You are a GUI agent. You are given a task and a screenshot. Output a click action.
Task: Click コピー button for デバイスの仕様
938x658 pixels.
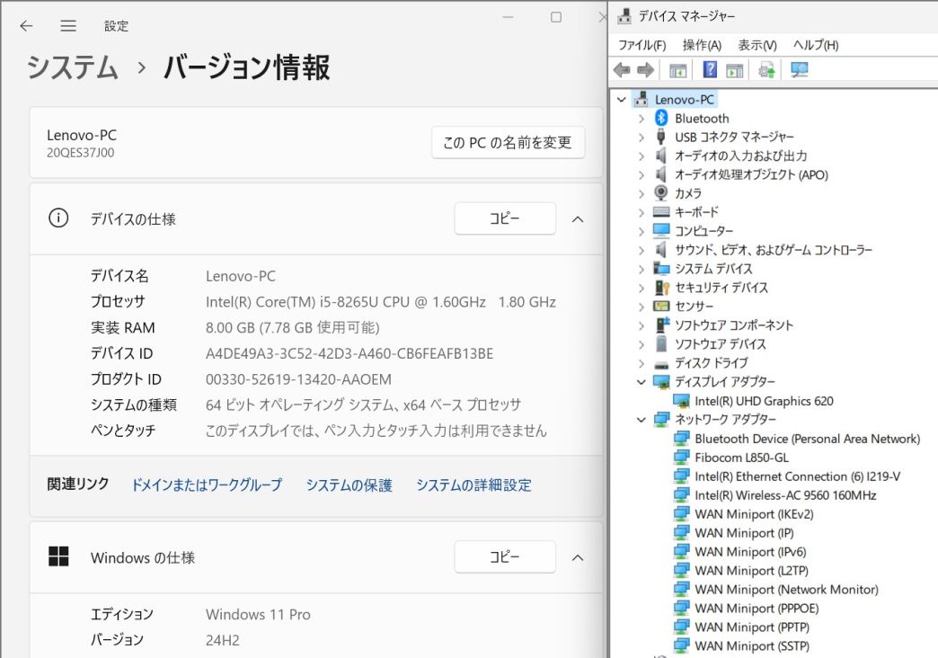pos(505,218)
